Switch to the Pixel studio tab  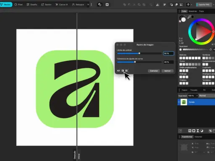(18, 5)
